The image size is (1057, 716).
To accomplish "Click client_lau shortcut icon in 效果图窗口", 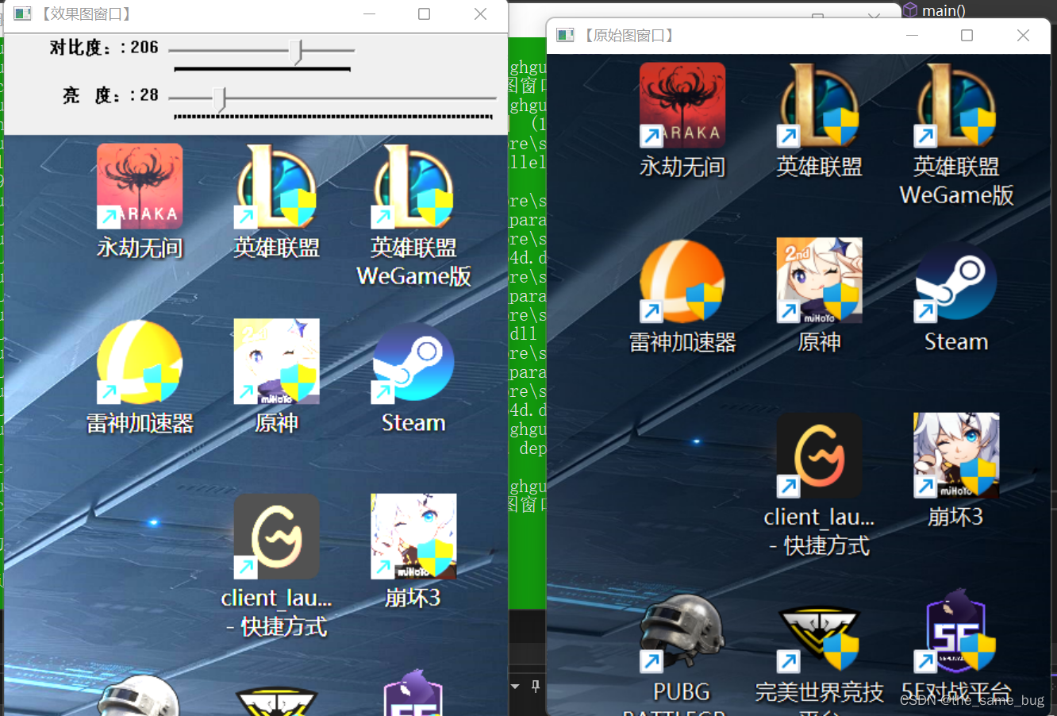I will tap(276, 537).
